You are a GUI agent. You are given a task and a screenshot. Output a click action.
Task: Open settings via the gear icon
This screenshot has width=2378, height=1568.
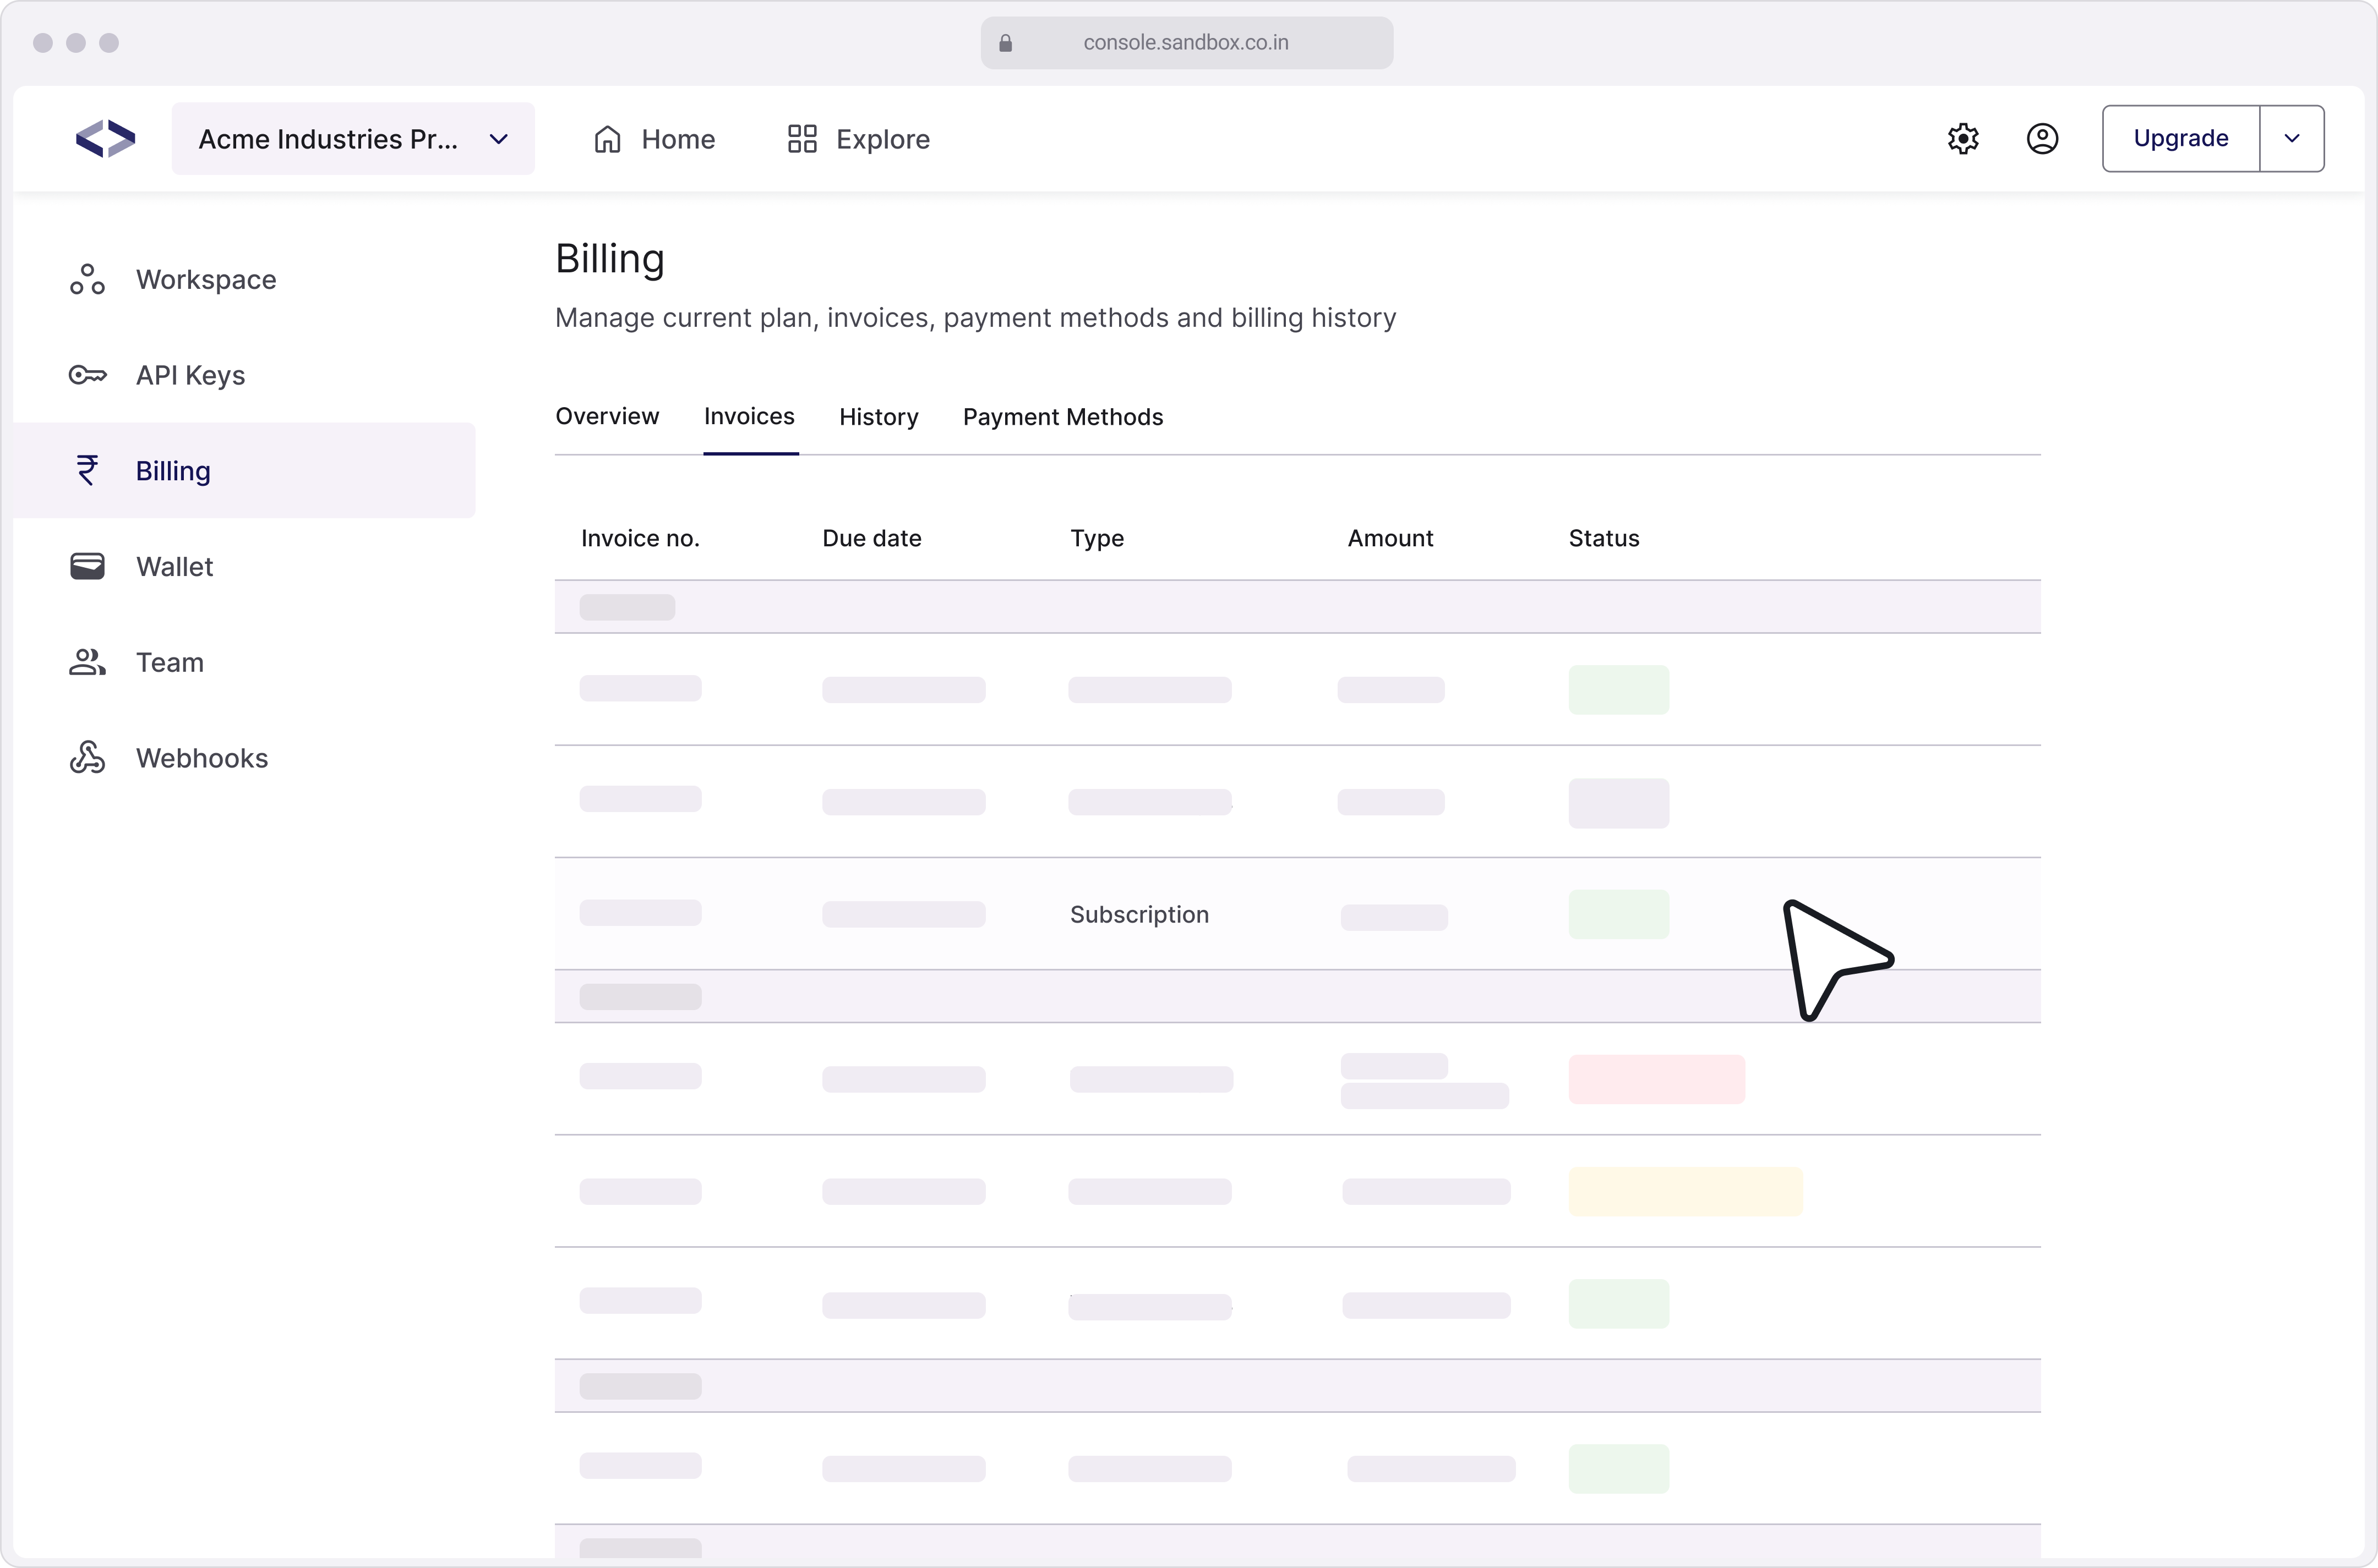(1963, 139)
